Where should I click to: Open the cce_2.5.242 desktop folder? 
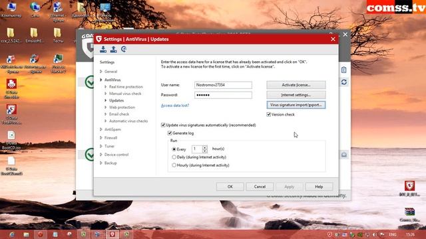point(11,35)
